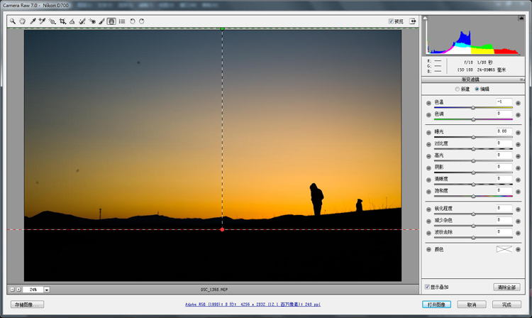Open the 颜色 color swatch picker
532x318 pixels.
click(504, 249)
